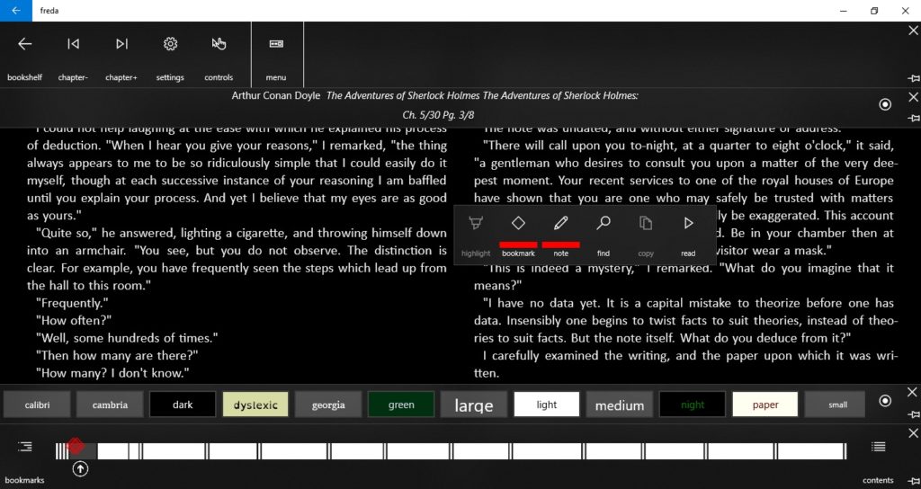Click the find magnifier icon
The height and width of the screenshot is (489, 921).
604,223
